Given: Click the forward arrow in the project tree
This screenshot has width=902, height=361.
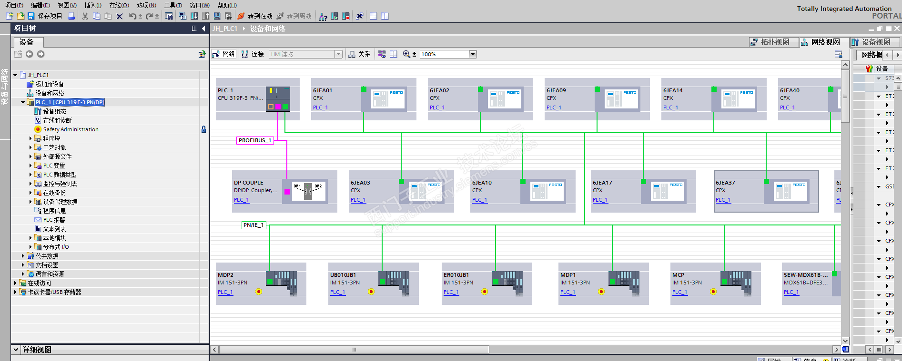Looking at the screenshot, I should click(41, 54).
